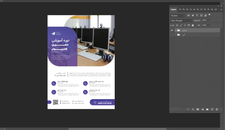
Task: Select the purple group layer name
Action: click(x=184, y=30)
